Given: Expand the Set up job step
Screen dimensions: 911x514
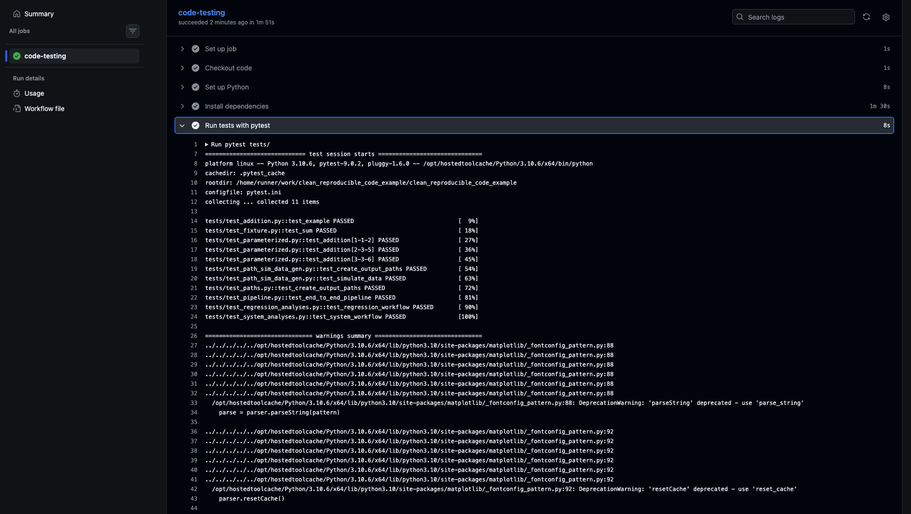Looking at the screenshot, I should [182, 49].
